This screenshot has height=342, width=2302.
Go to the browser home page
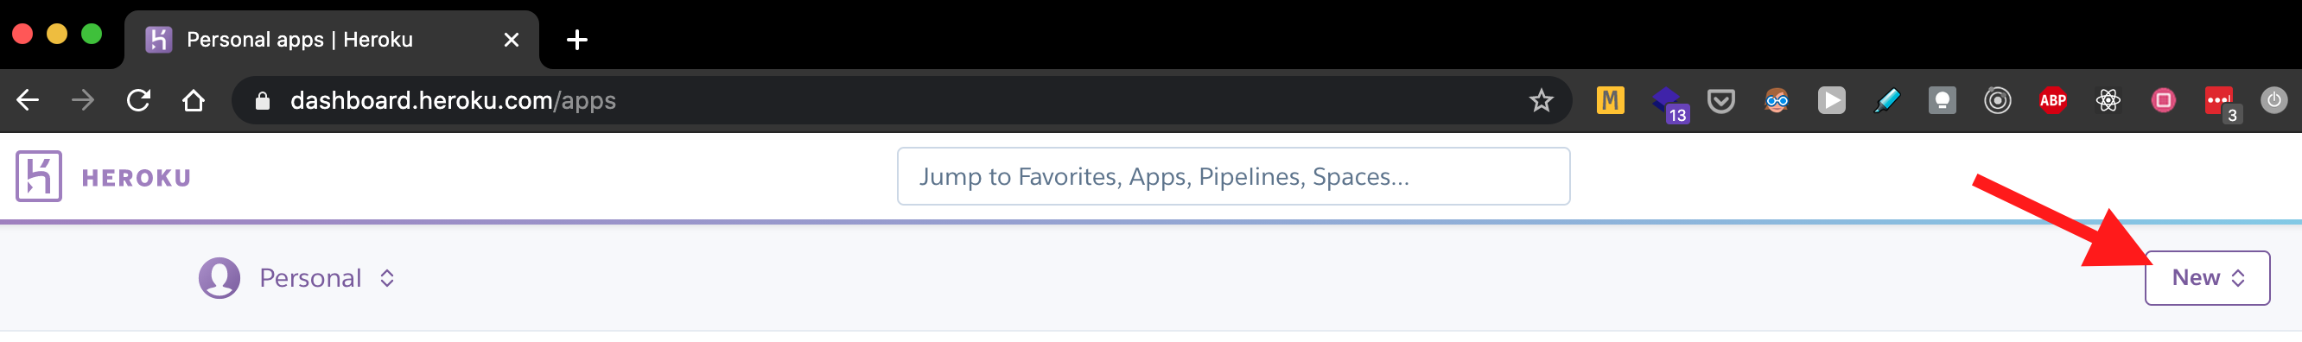(193, 101)
